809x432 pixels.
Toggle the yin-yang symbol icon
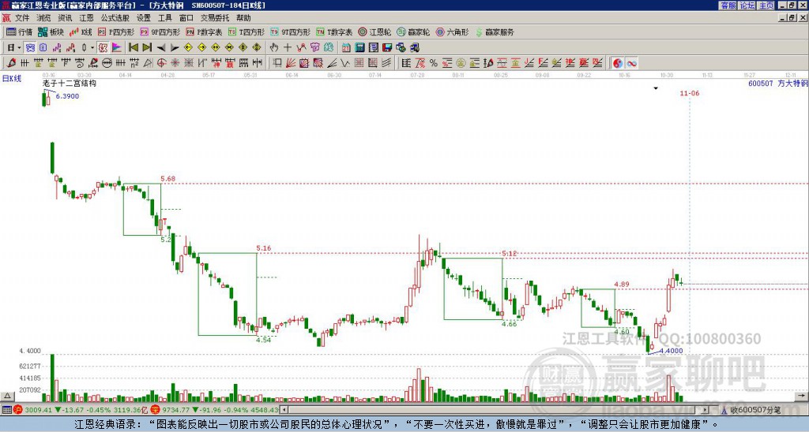[618, 63]
